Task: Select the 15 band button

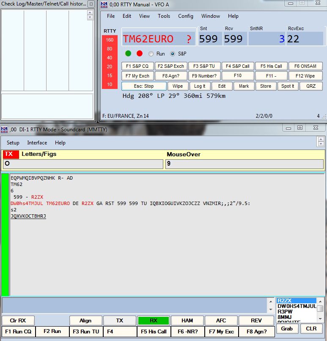Action: (x=110, y=75)
